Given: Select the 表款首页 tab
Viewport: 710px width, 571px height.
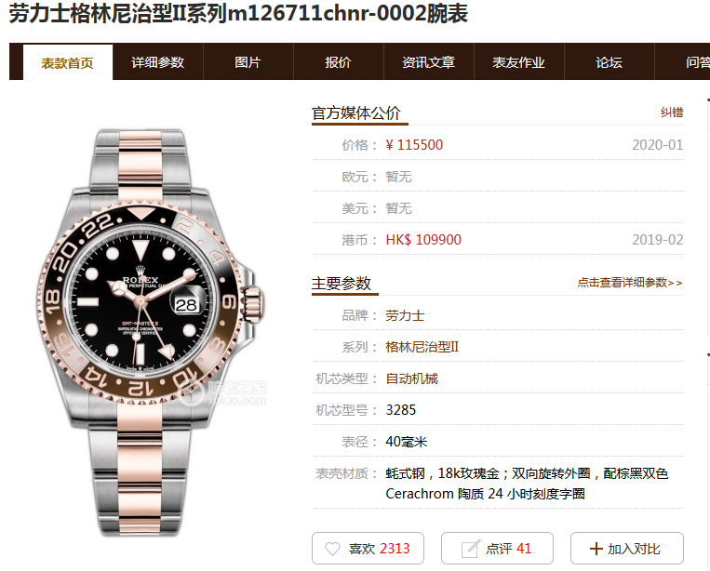Looking at the screenshot, I should click(x=68, y=63).
